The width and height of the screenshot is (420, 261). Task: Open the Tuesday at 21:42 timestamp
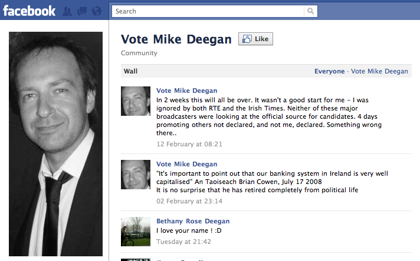184,242
